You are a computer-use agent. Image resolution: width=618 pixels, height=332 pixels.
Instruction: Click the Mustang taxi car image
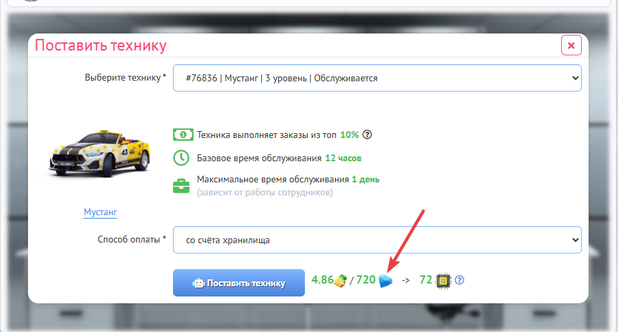pos(100,154)
